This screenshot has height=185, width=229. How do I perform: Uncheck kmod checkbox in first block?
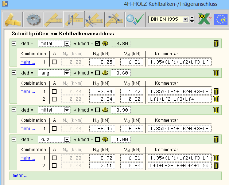(97, 44)
